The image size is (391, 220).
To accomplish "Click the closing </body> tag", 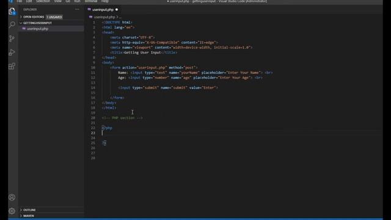I will 109,103.
